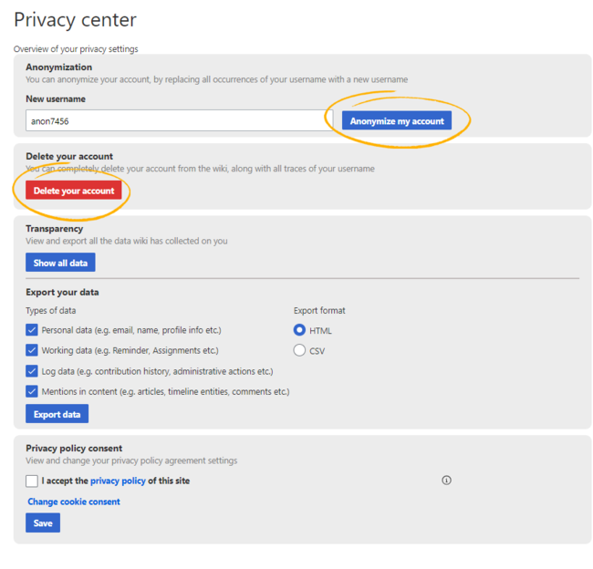Select the HTML export format
This screenshot has width=593, height=569.
click(299, 330)
